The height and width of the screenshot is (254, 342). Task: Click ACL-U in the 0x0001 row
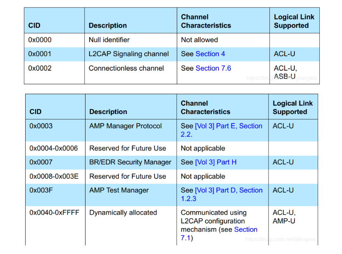tap(285, 54)
